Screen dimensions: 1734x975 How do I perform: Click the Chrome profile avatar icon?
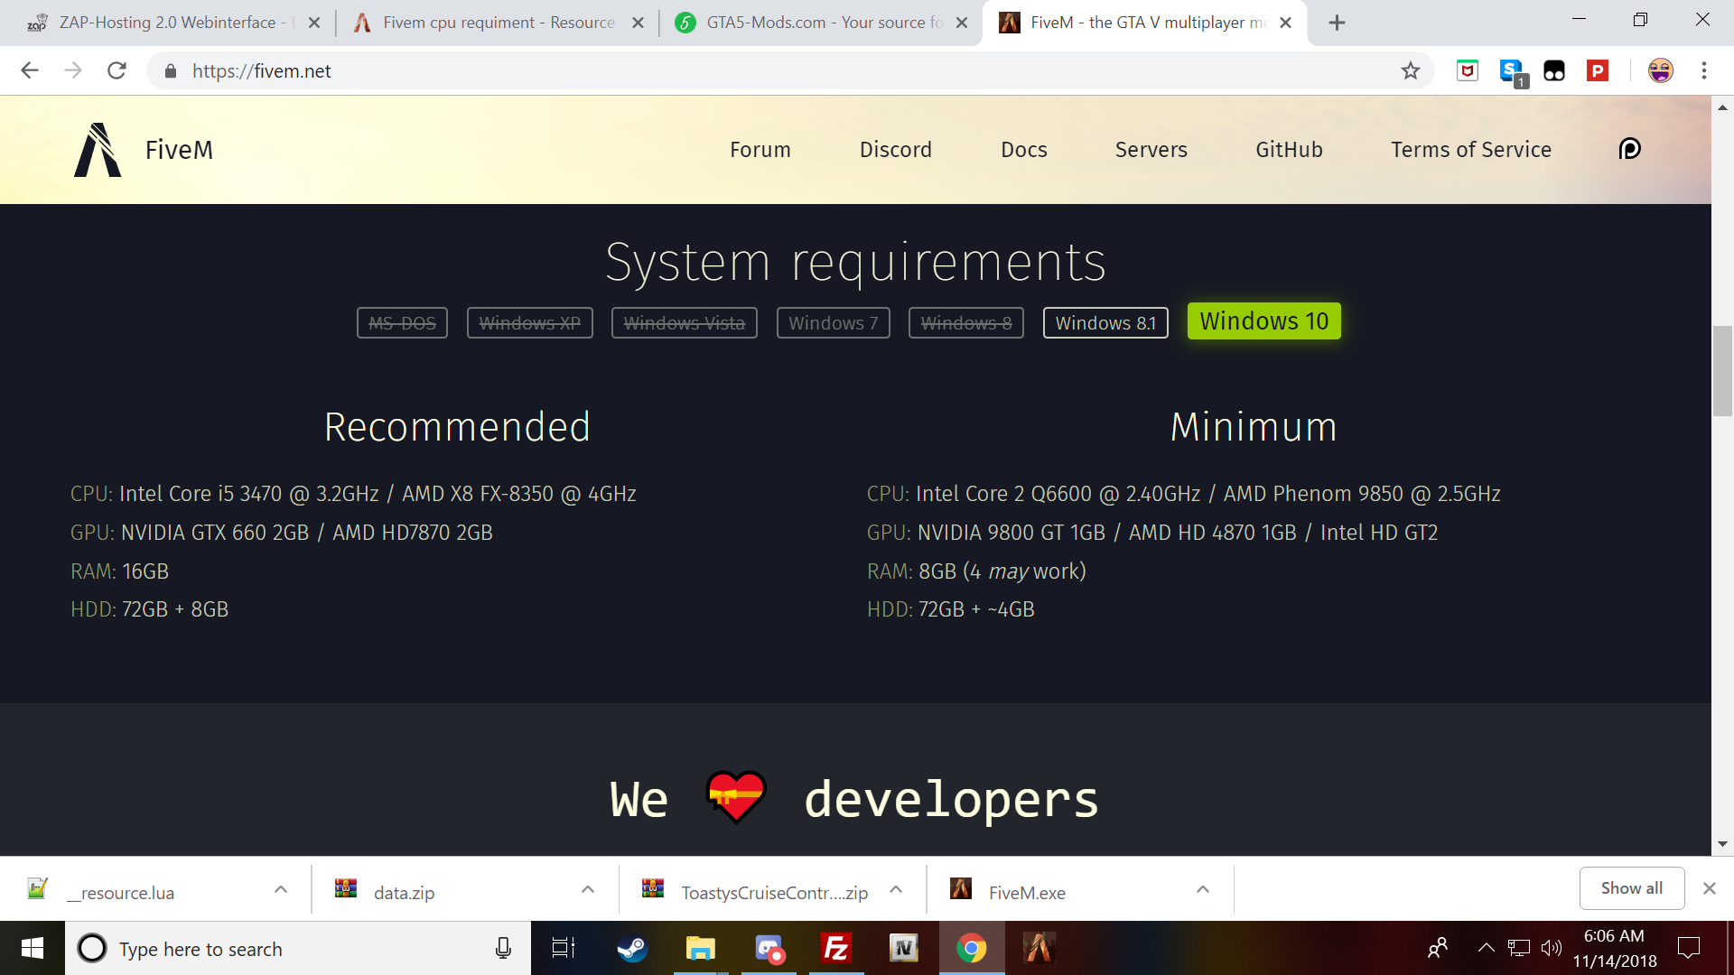tap(1660, 70)
